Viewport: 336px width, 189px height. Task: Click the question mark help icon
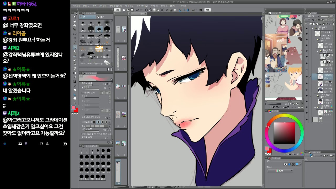pos(208,10)
